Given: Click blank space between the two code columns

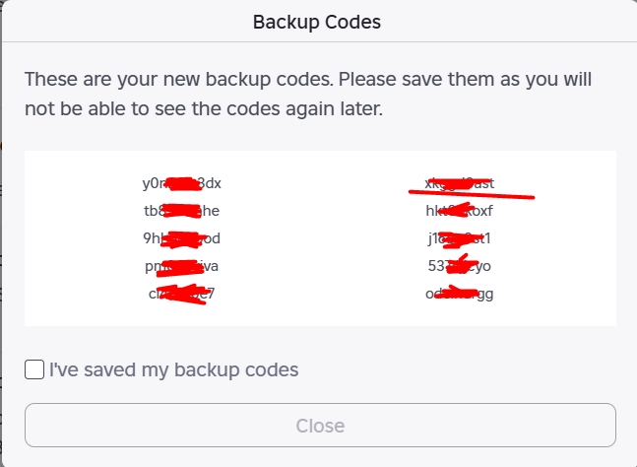Looking at the screenshot, I should (320, 238).
